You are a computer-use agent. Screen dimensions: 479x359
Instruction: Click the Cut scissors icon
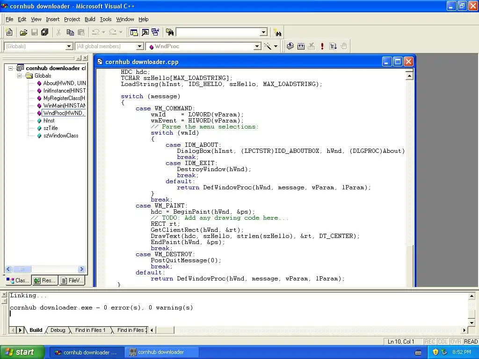coord(58,32)
